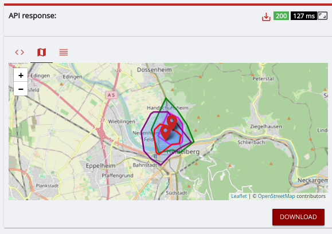Click the Bahnstadt place label
This screenshot has height=234, width=332.
(145, 165)
